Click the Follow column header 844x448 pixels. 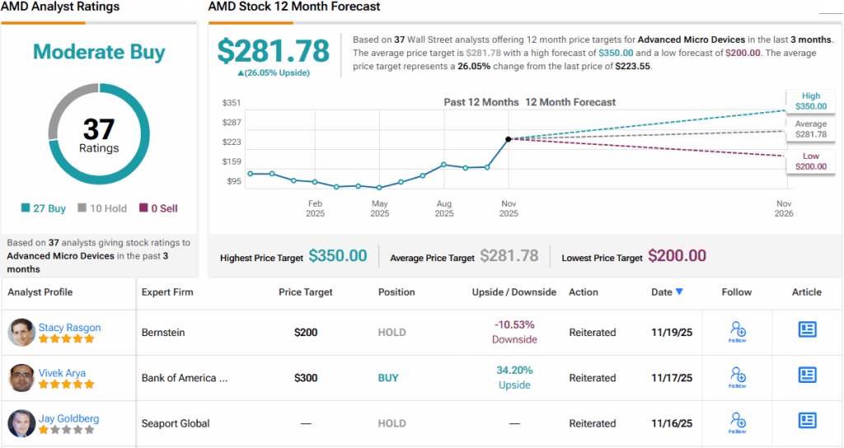736,292
